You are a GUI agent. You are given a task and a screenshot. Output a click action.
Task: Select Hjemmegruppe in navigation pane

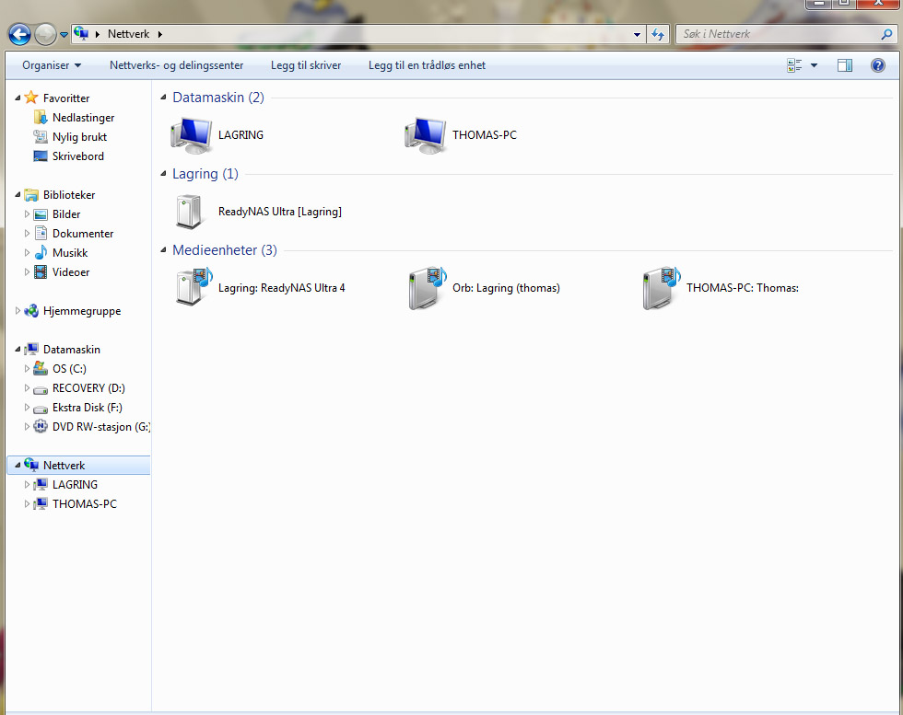point(82,311)
